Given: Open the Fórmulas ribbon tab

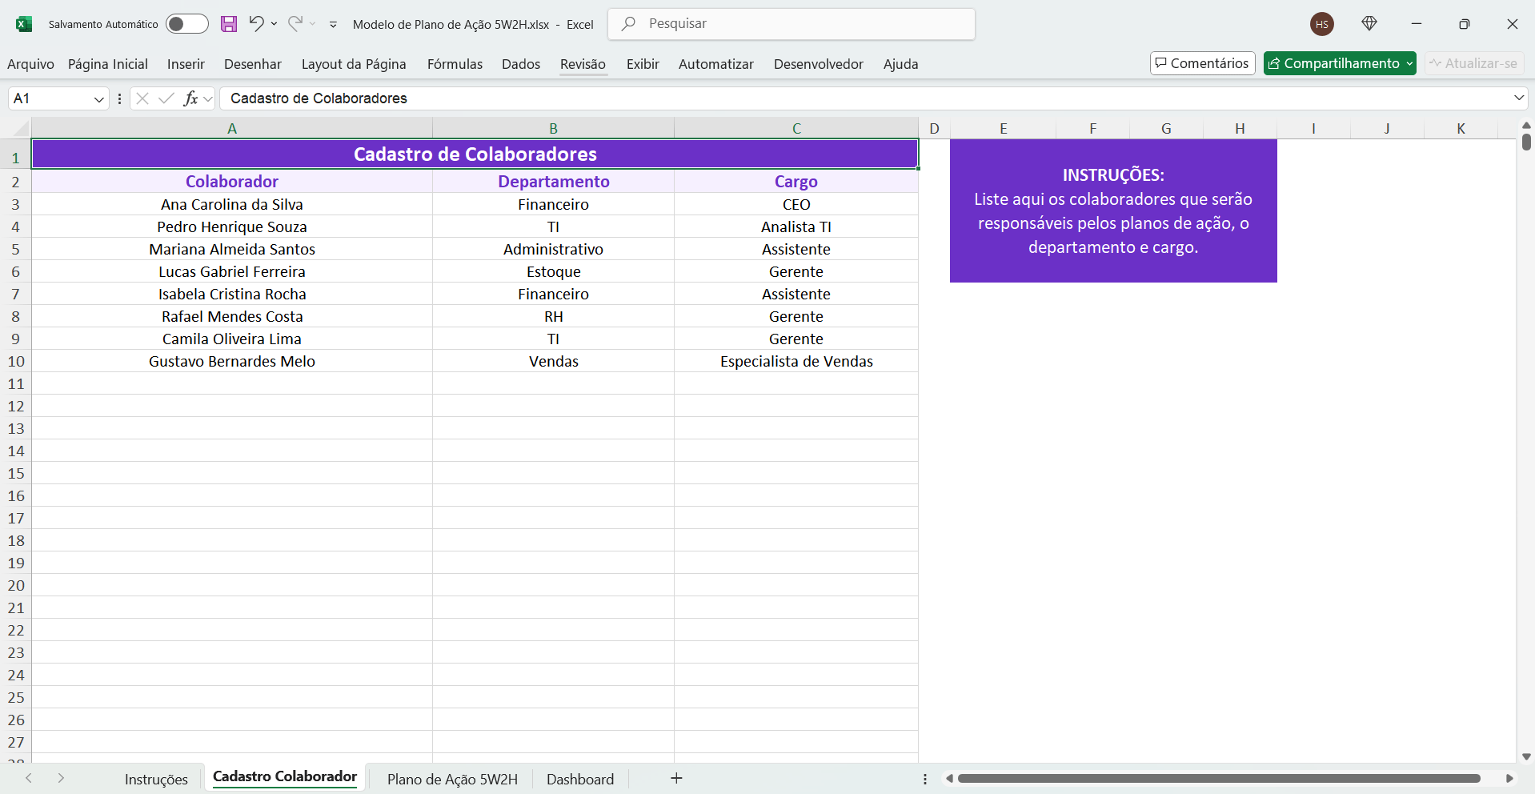Looking at the screenshot, I should point(455,64).
